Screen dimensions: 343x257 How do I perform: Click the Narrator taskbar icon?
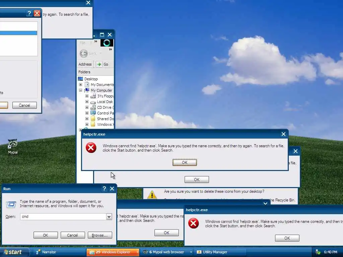38,252
